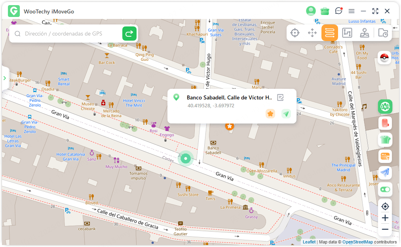Open the OpenStreetMap link
This screenshot has width=401, height=247.
click(x=357, y=242)
